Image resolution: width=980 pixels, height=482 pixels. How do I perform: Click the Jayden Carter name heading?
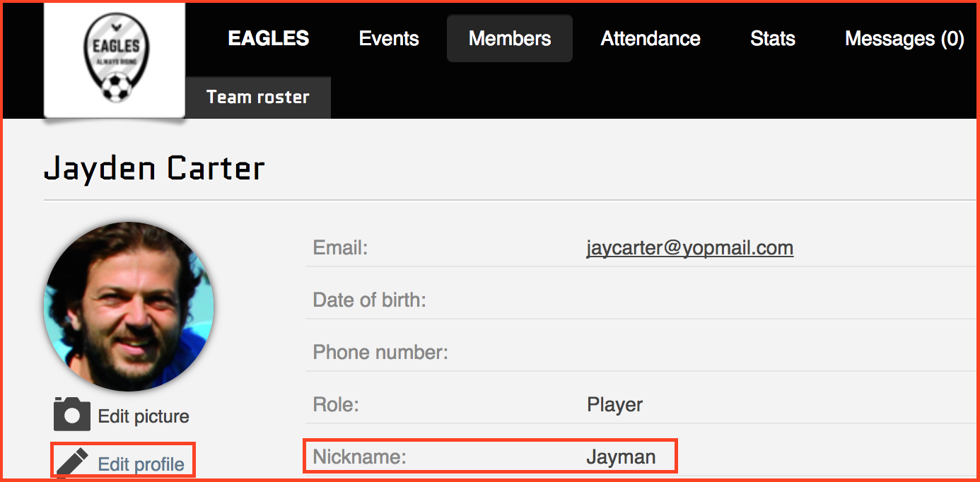point(154,169)
